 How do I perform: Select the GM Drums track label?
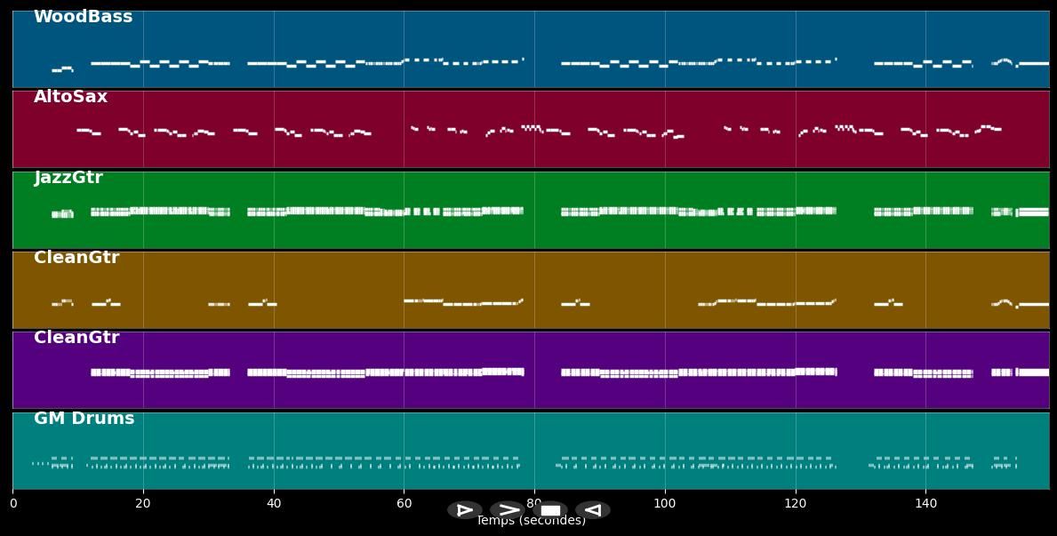click(x=84, y=419)
